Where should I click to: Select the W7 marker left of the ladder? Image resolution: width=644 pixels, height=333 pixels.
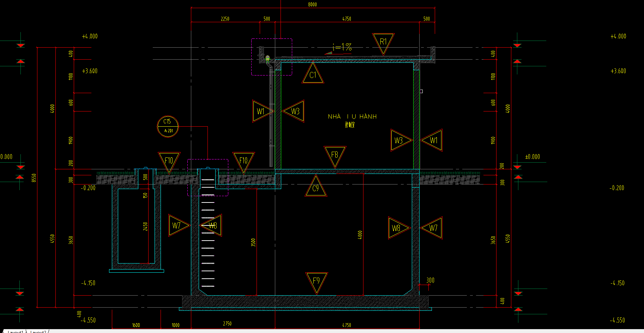(x=179, y=225)
